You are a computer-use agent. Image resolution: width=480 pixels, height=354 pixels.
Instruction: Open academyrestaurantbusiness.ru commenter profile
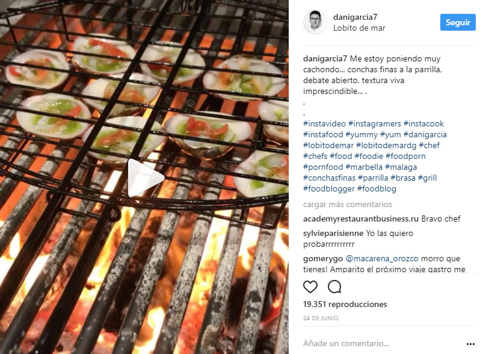(x=361, y=219)
